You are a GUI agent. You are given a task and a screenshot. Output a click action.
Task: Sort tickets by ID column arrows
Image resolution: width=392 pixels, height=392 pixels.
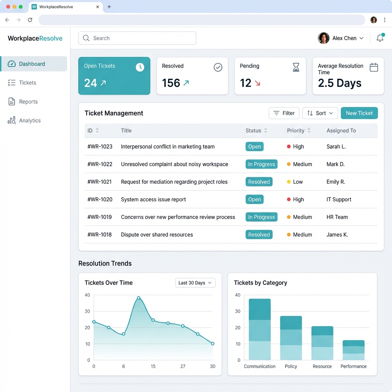97,131
